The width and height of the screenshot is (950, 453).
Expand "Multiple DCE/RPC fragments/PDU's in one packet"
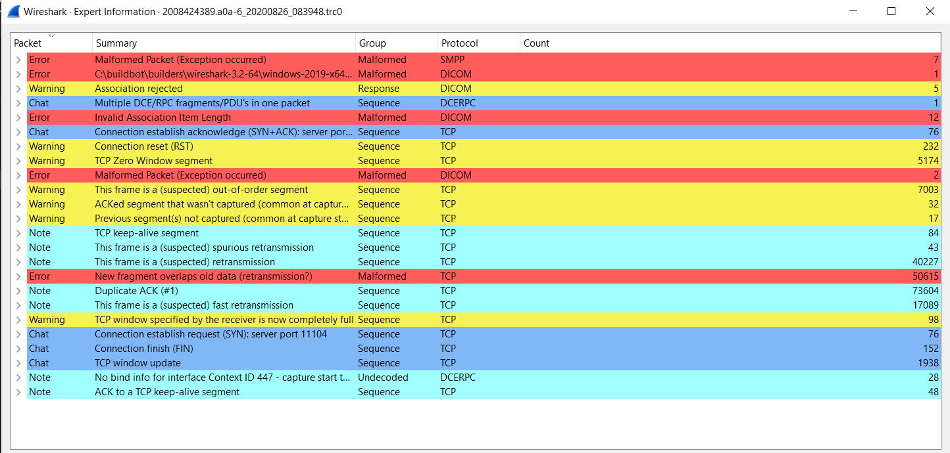point(18,102)
